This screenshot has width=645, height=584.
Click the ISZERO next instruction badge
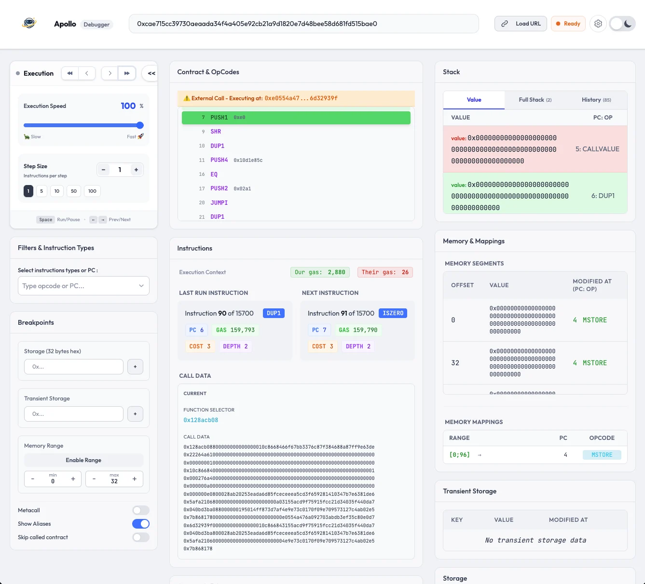pos(393,313)
